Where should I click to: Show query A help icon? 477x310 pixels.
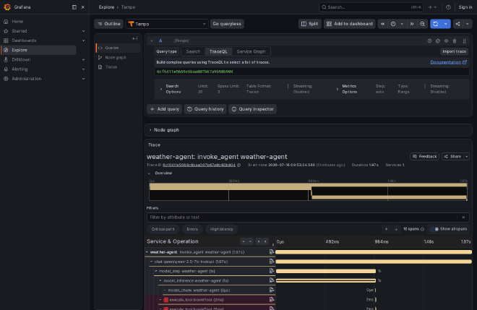click(429, 40)
